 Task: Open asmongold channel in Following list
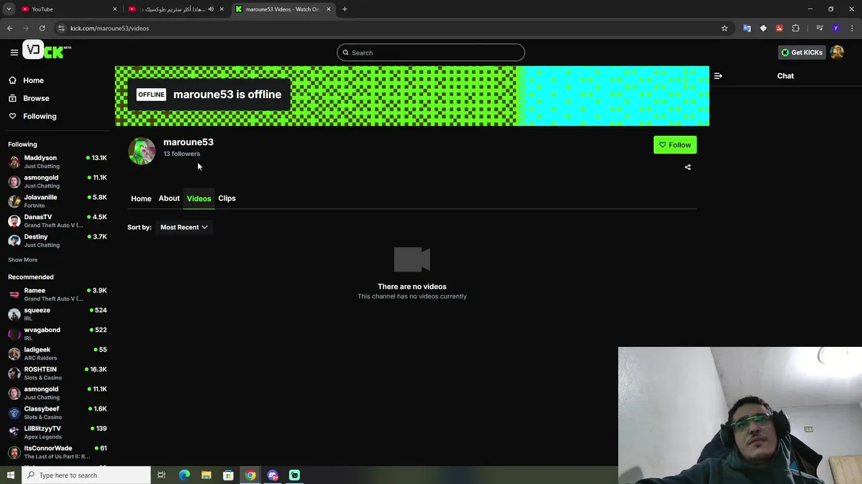pyautogui.click(x=57, y=182)
